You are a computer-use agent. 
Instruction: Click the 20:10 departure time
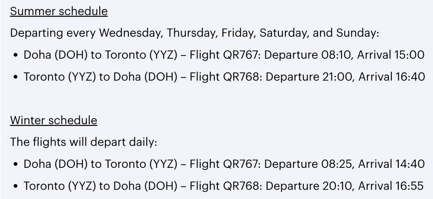[337, 186]
